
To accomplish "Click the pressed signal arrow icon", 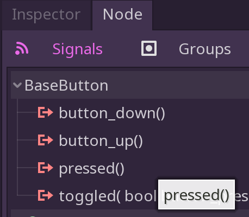I will (x=45, y=168).
